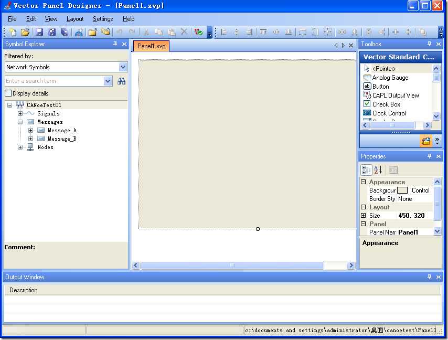Click the Toolbox scroll down arrow
The width and height of the screenshot is (448, 340).
tap(436, 116)
